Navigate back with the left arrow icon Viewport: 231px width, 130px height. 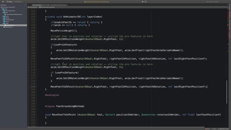pos(28,5)
